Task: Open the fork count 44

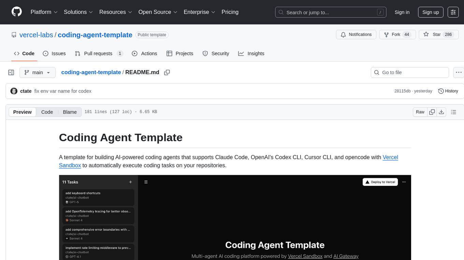Action: tap(406, 34)
